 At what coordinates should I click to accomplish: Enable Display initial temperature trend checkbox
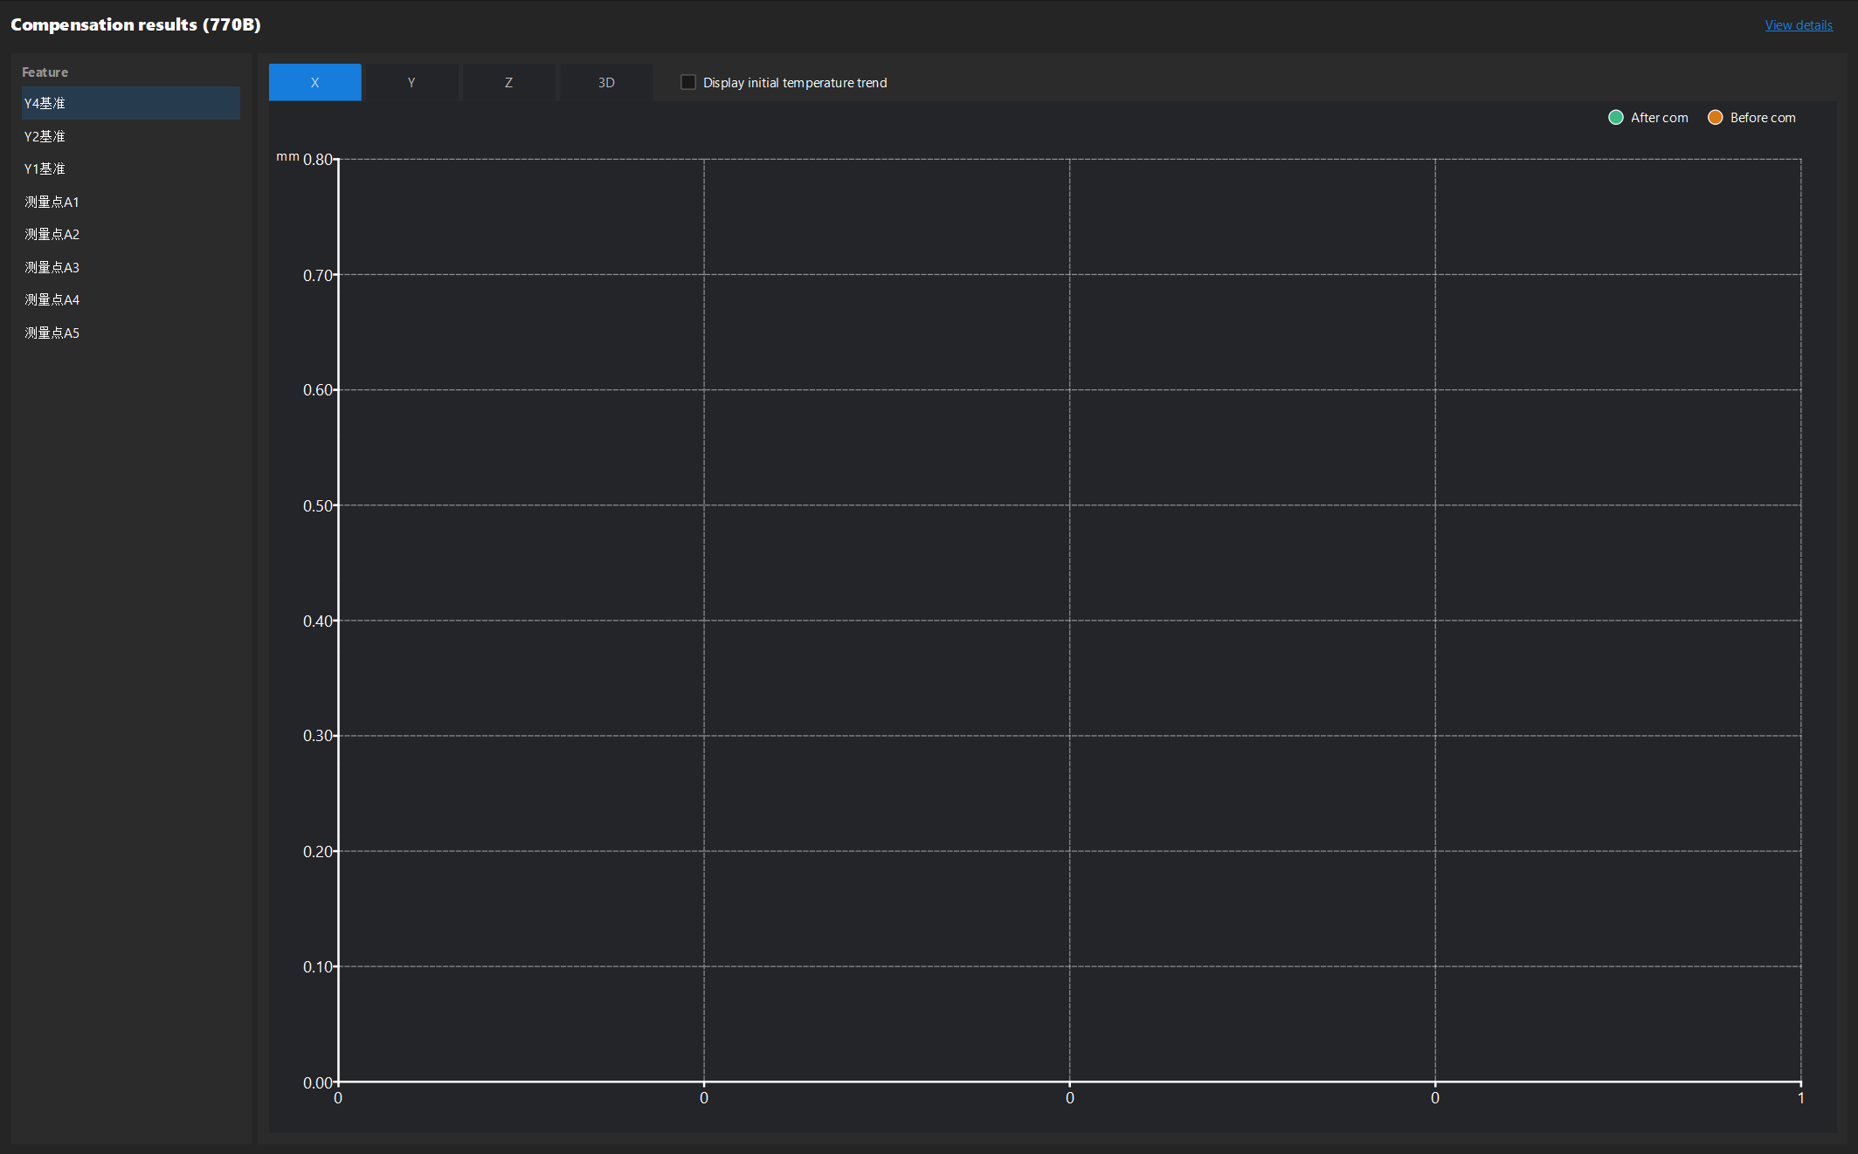(688, 82)
